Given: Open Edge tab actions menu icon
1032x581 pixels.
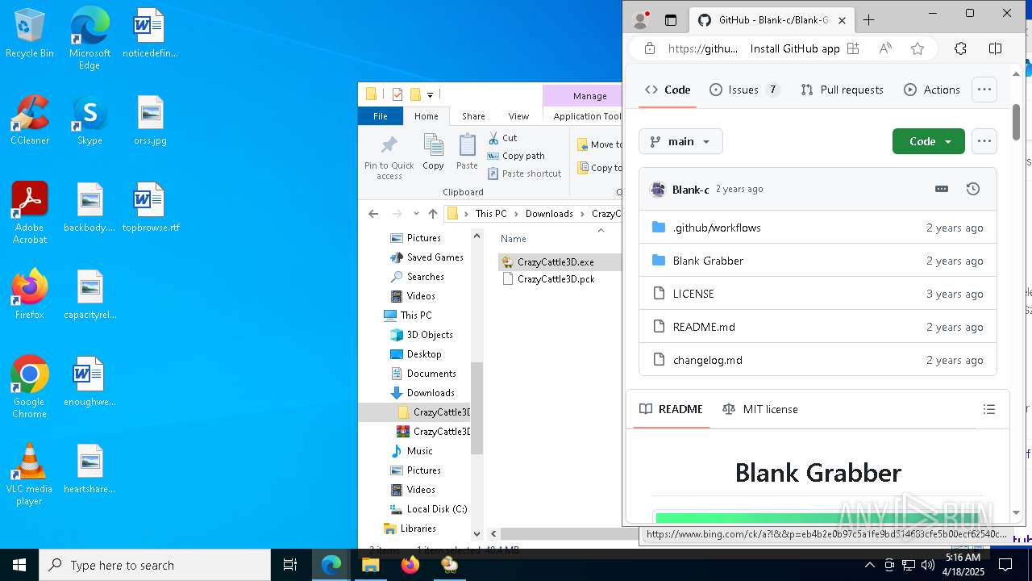Looking at the screenshot, I should 671,20.
